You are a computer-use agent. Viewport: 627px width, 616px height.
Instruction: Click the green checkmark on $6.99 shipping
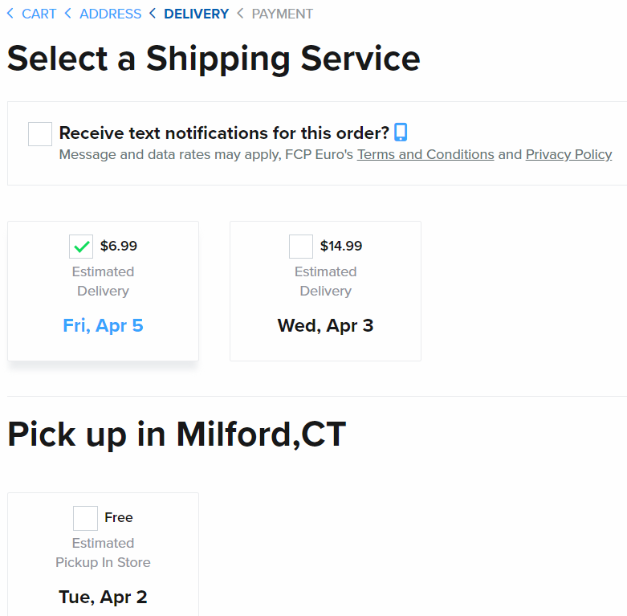point(81,247)
